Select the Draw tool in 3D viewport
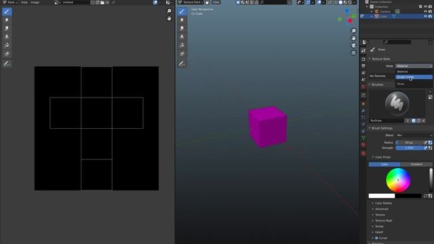The width and height of the screenshot is (434, 244). click(182, 12)
